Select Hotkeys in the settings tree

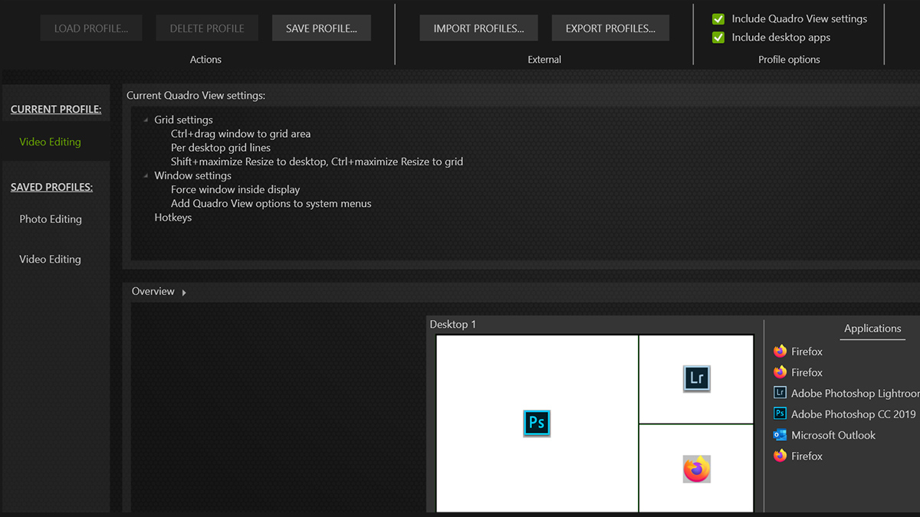coord(173,217)
